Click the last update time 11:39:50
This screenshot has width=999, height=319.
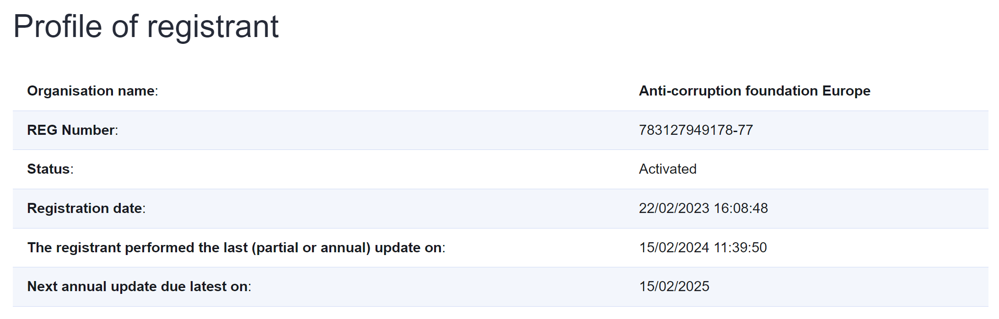coord(740,248)
